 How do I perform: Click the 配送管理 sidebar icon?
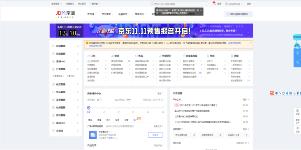pyautogui.click(x=53, y=84)
